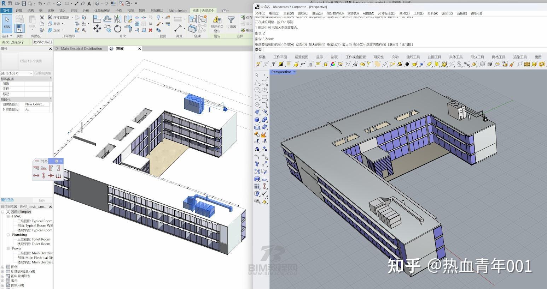The width and height of the screenshot is (547, 289).
Task: Click the 编辑类型 button in Properties palette
Action: pos(43,73)
